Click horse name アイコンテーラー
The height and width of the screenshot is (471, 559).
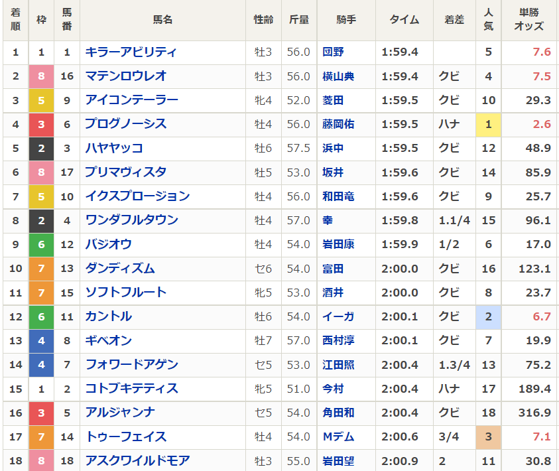pos(131,100)
